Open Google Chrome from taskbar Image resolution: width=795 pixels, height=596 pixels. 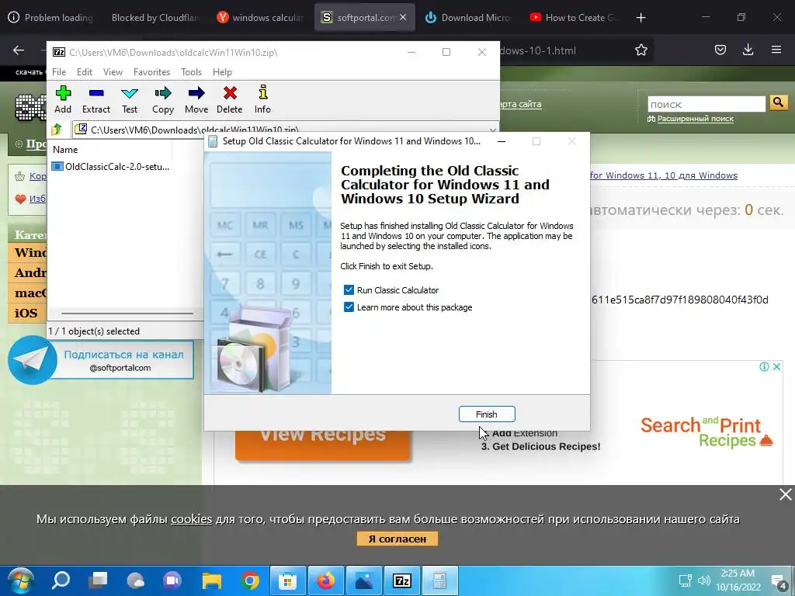click(249, 580)
